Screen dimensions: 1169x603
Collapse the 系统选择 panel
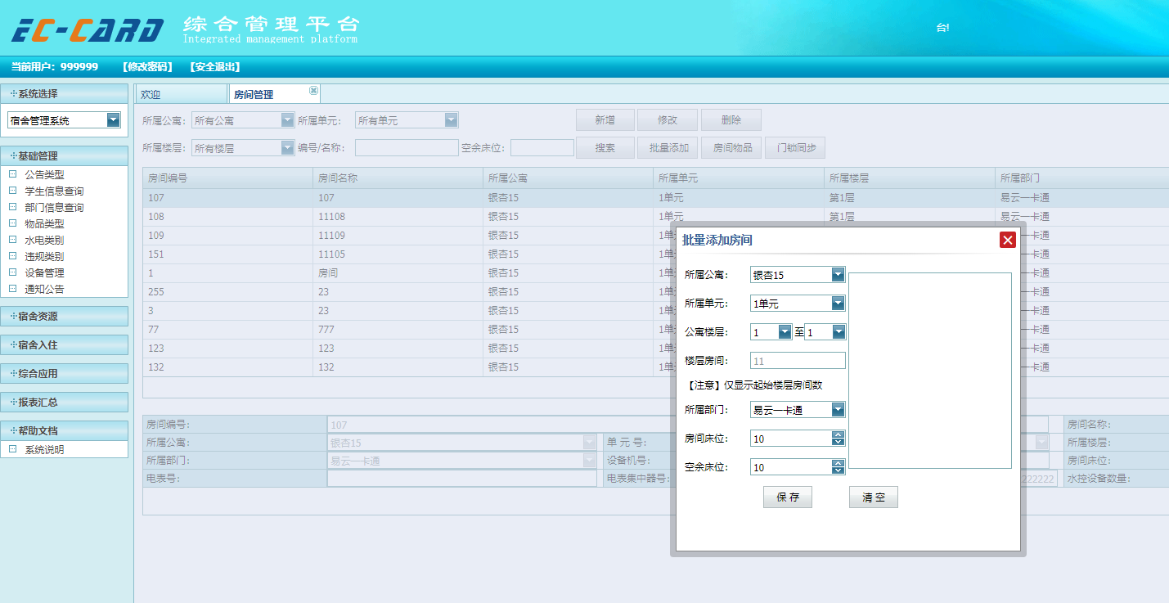tap(64, 93)
